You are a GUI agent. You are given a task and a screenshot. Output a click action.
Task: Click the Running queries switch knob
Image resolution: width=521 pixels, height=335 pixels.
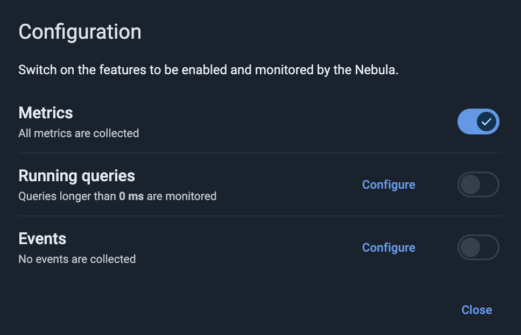click(470, 184)
